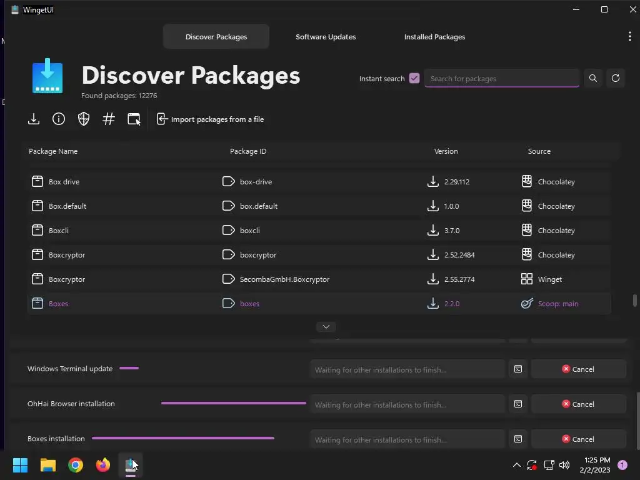
Task: Switch to Software Updates tab
Action: point(326,37)
